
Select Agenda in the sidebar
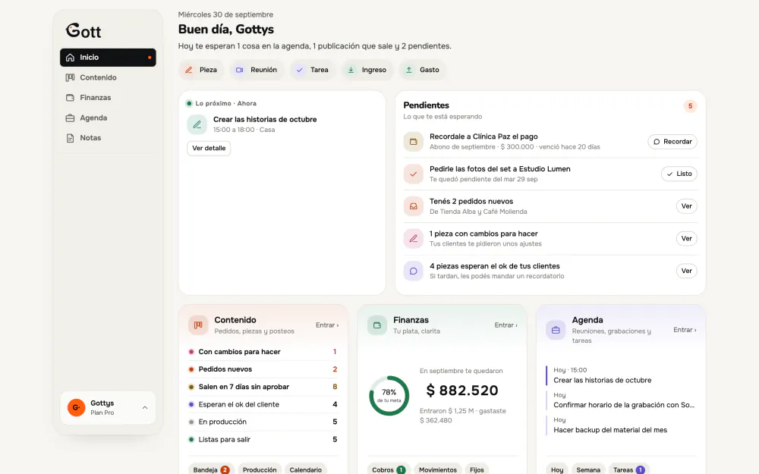pyautogui.click(x=108, y=118)
